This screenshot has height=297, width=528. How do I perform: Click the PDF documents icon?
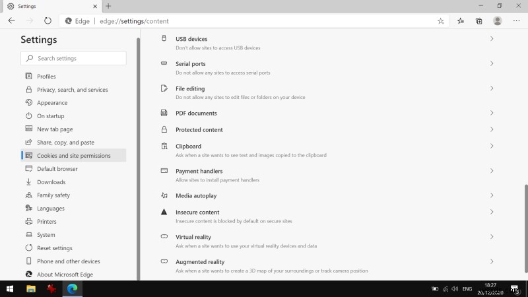point(164,113)
